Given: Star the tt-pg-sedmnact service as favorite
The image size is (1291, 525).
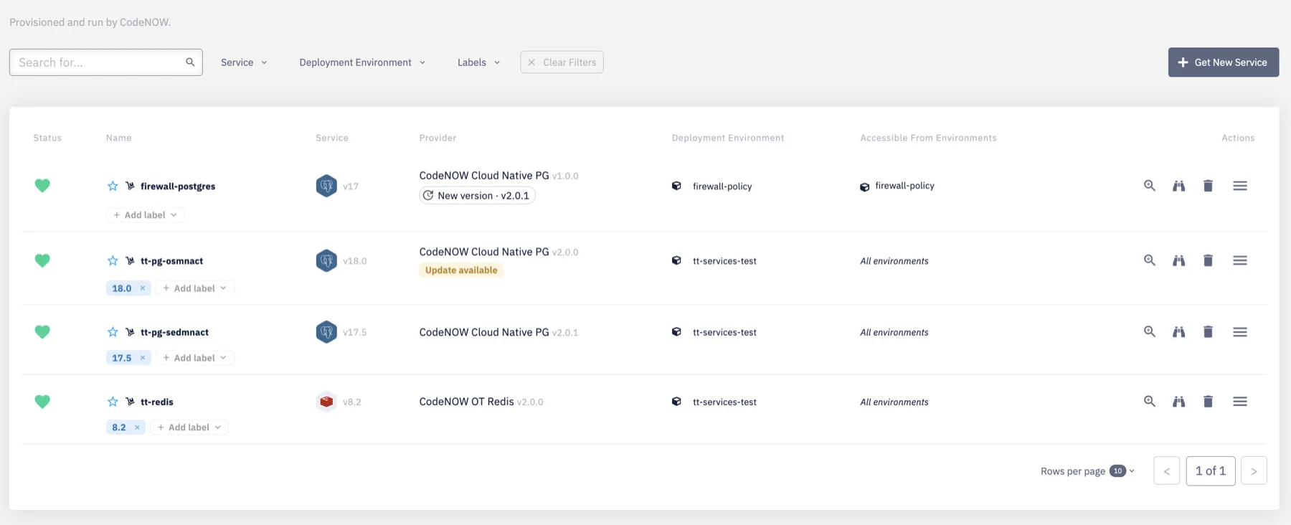Looking at the screenshot, I should (113, 332).
